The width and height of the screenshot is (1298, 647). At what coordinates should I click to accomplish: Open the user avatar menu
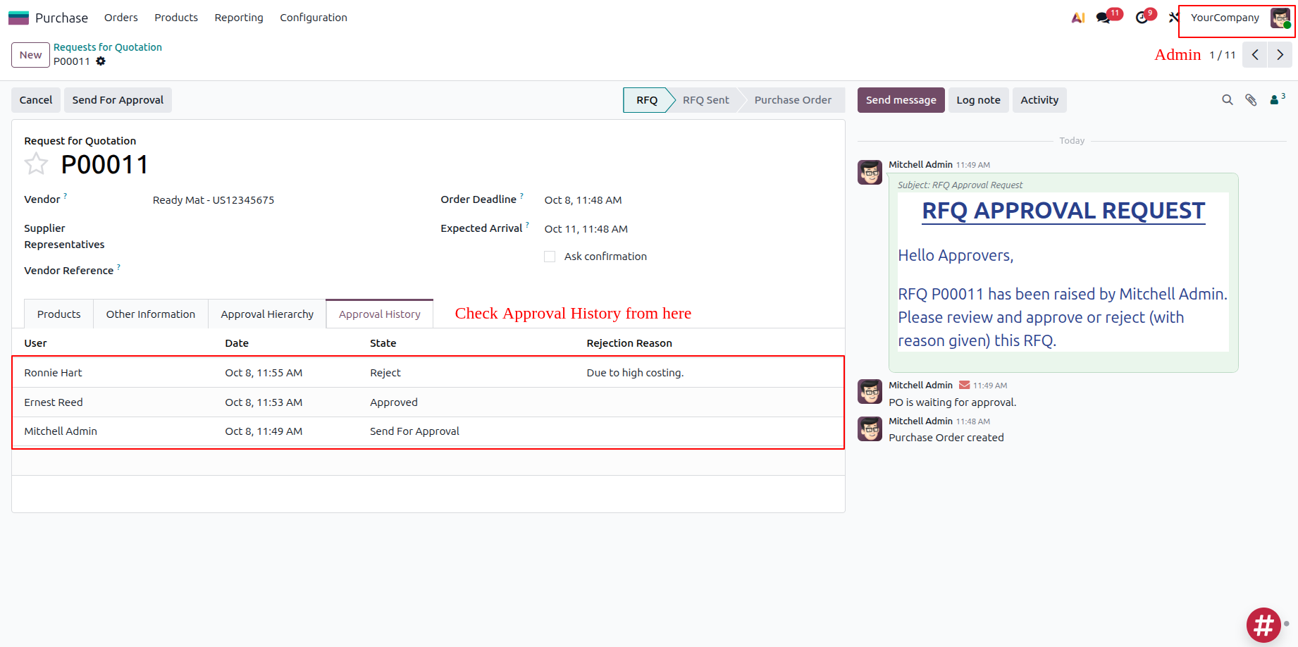click(x=1279, y=17)
